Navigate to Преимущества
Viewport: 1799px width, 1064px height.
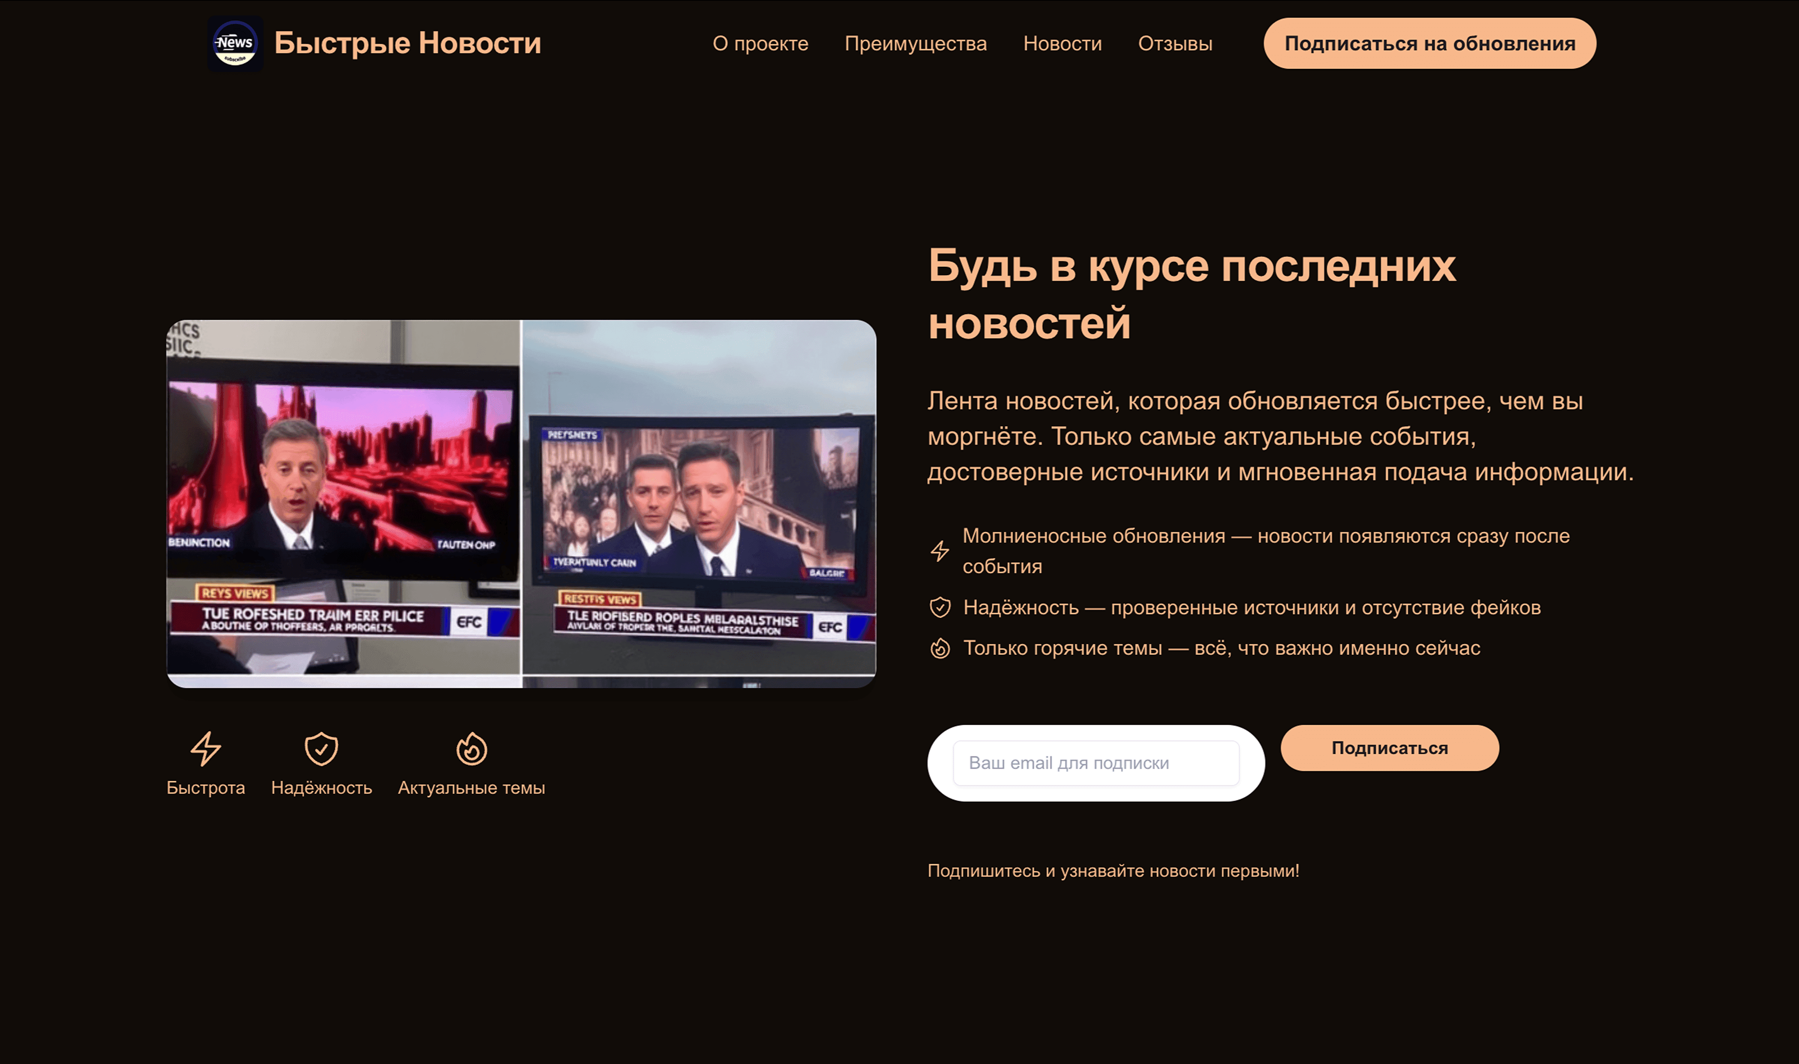click(916, 43)
